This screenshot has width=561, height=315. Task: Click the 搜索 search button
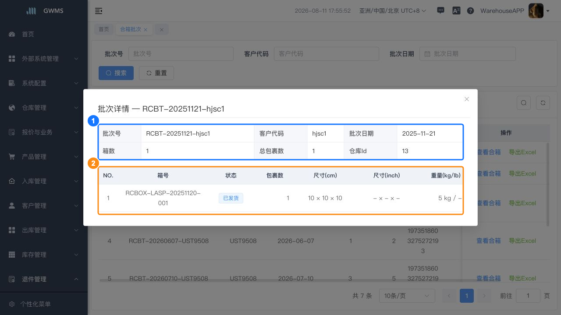[x=116, y=73]
